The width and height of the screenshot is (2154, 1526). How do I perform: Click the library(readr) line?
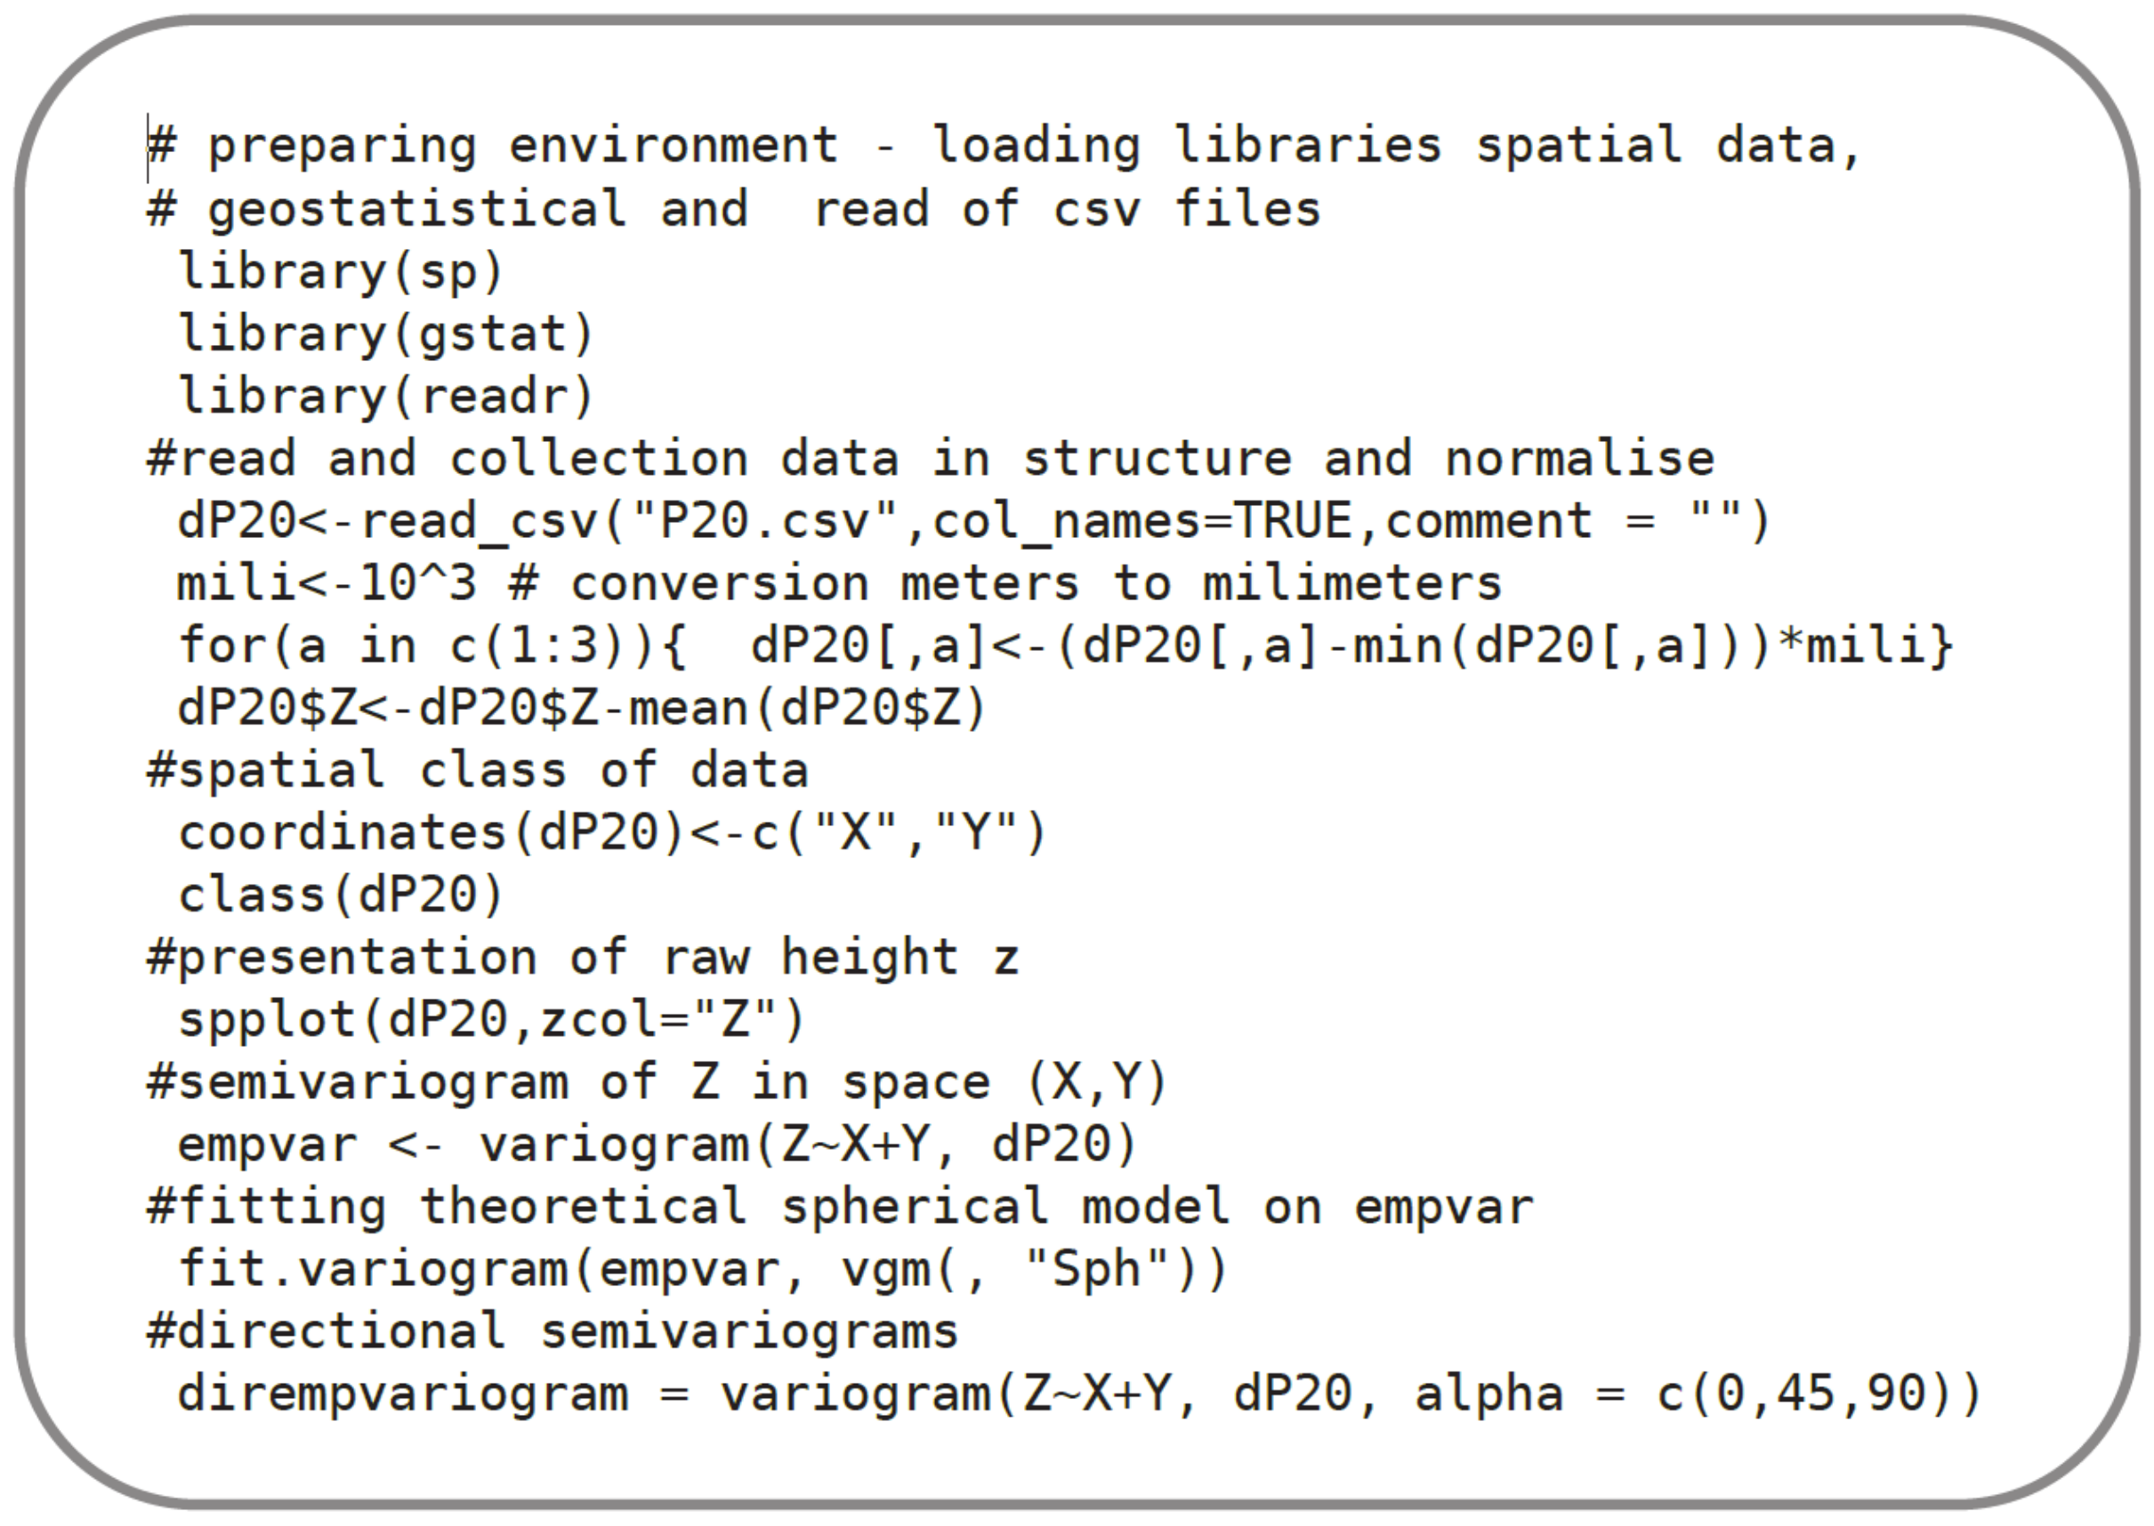(386, 396)
